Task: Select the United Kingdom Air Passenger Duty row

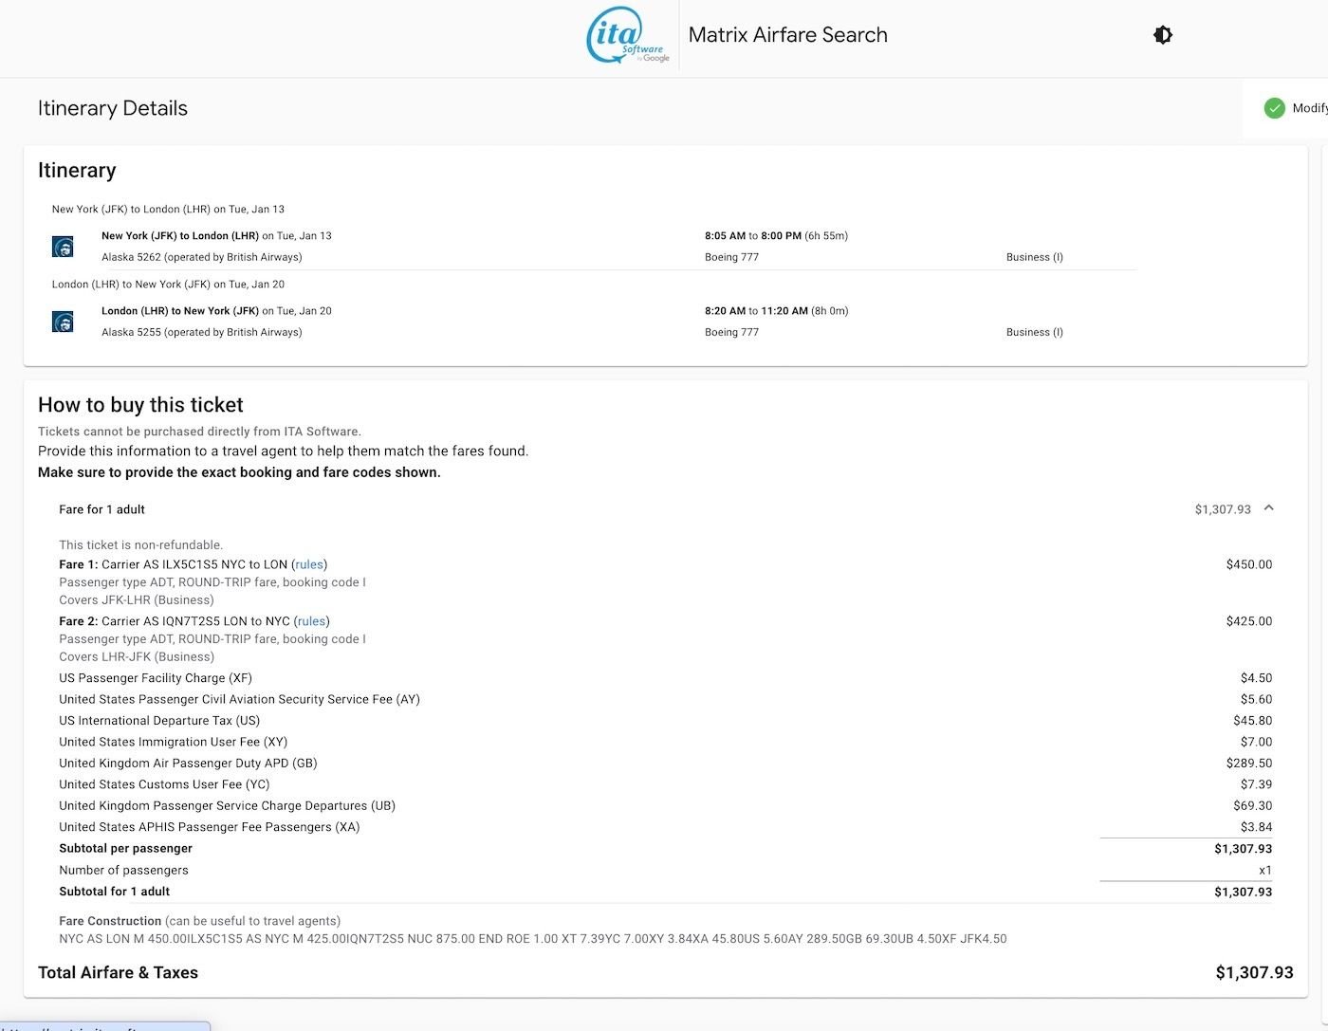Action: point(188,764)
